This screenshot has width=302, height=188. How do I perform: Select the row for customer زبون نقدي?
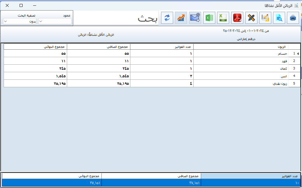[x=241, y=84]
